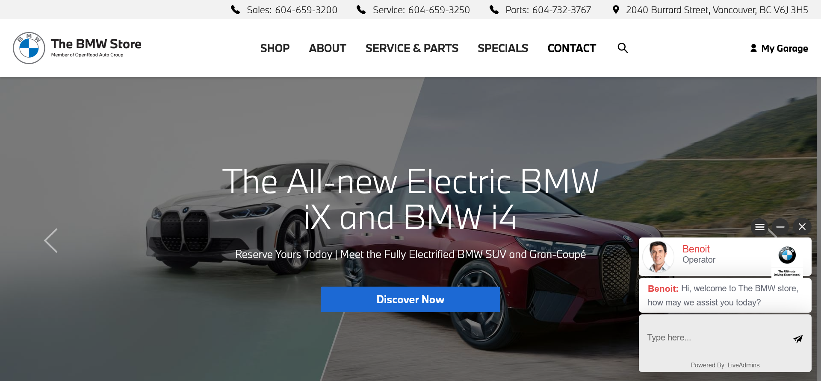Click Benoit operator avatar photo
Image resolution: width=821 pixels, height=381 pixels.
tap(658, 257)
